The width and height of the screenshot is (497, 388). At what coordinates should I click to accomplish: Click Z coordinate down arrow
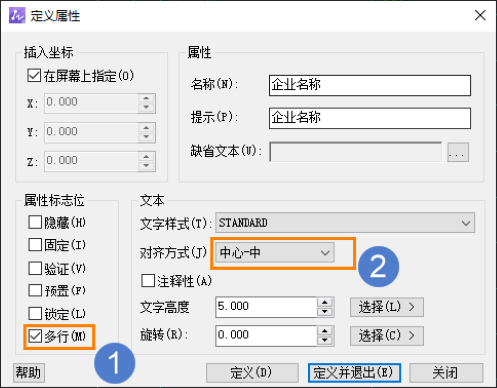[146, 166]
